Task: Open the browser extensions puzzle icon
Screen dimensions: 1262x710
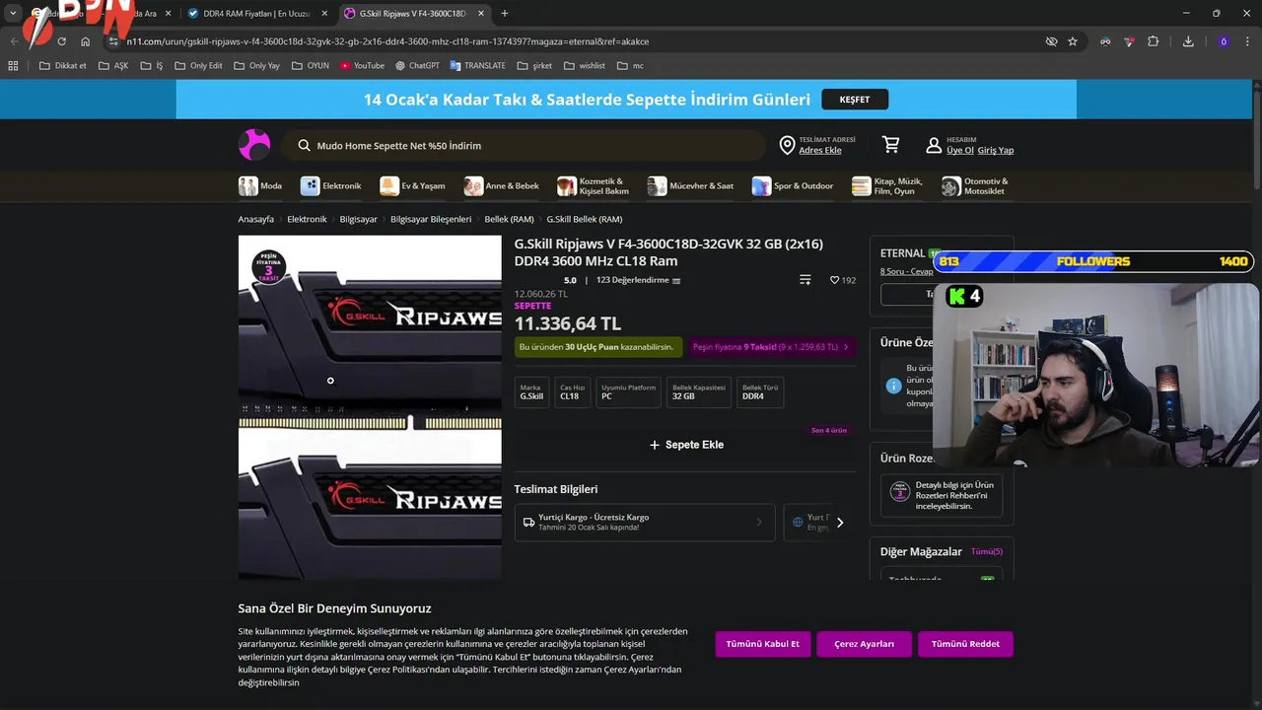Action: pos(1153,41)
